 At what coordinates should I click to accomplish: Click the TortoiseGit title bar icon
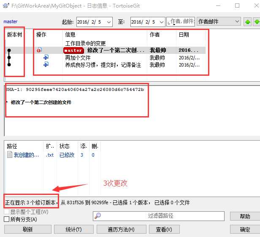click(x=6, y=5)
